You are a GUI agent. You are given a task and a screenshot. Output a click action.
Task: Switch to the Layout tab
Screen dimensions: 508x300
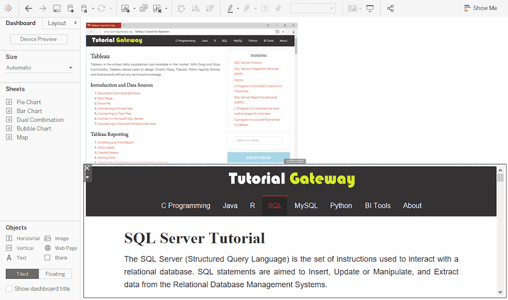[x=61, y=23]
